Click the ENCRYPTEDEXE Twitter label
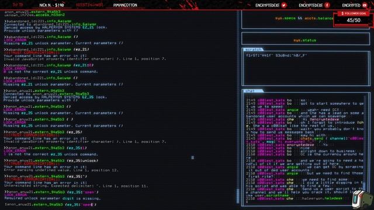374x210 pixels. tap(267, 5)
